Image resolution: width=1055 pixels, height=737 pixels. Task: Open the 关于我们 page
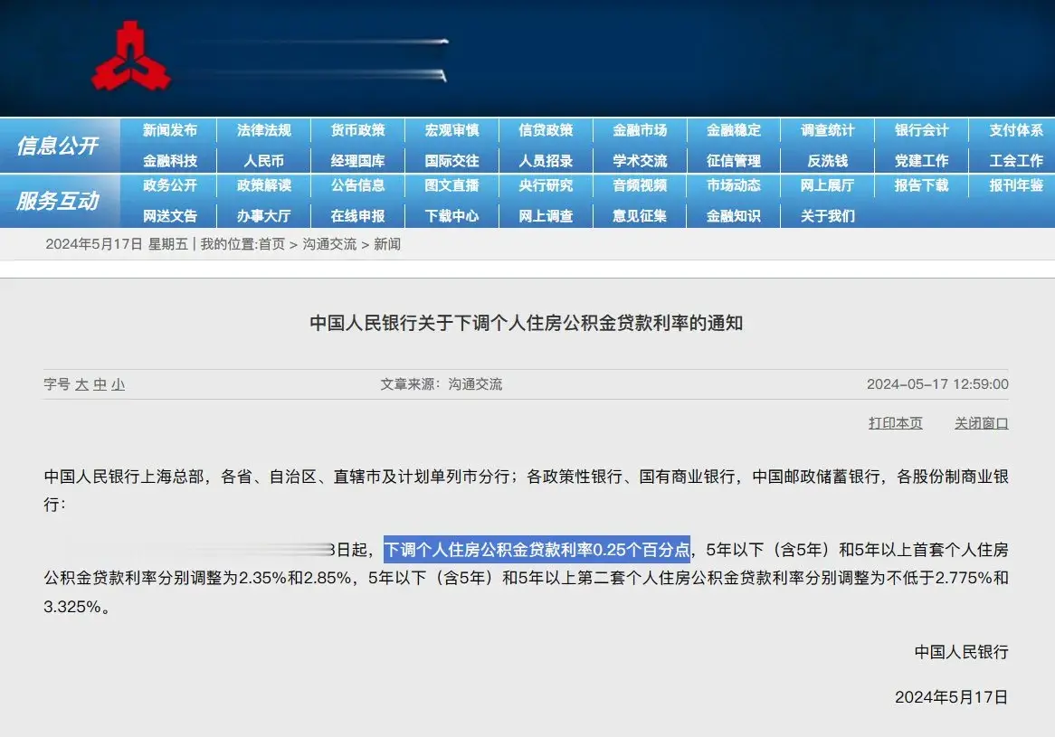pos(827,216)
